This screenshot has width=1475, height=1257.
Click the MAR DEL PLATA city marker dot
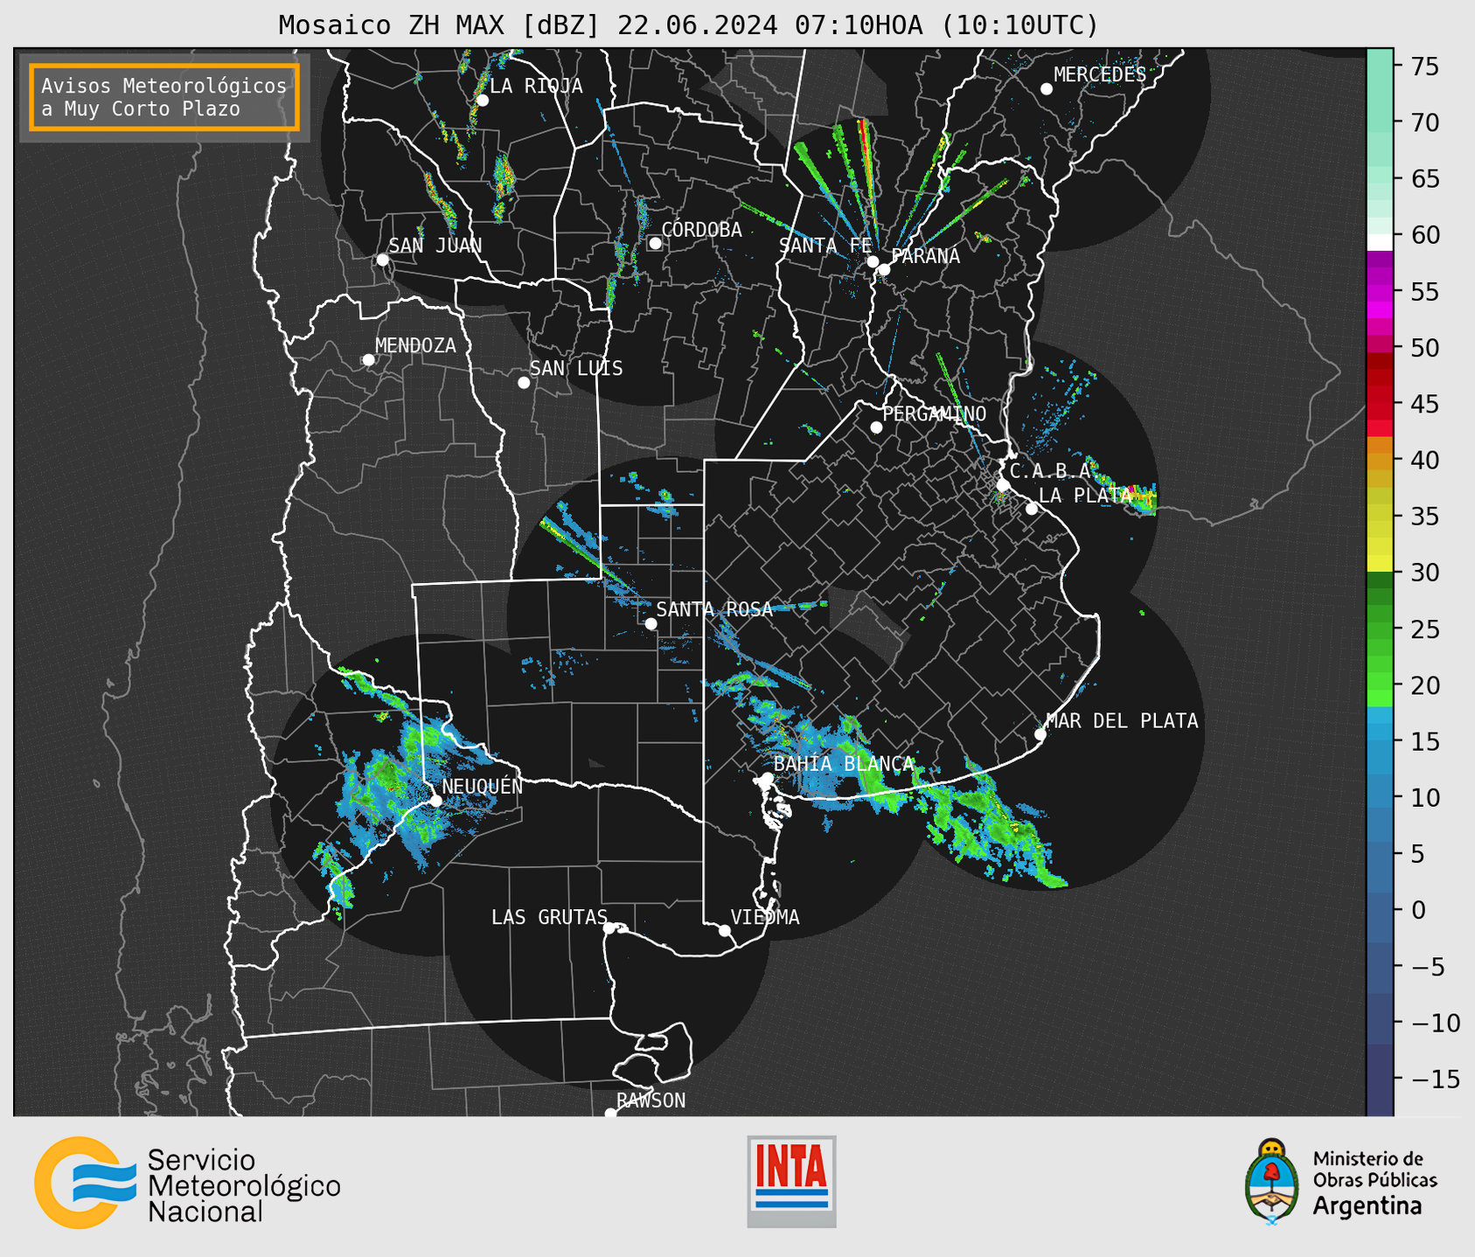coord(1040,734)
